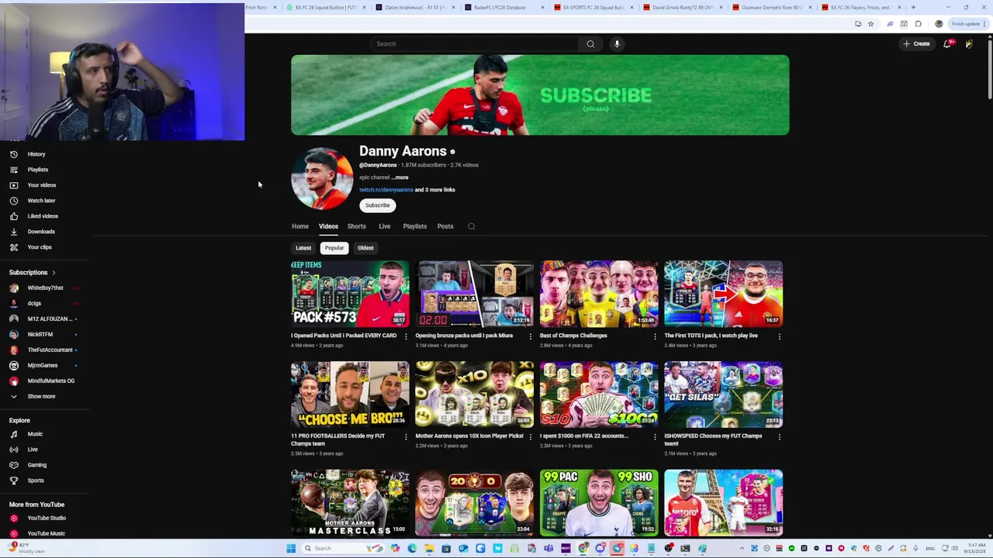This screenshot has height=558, width=993.
Task: Expand channel description with ...more
Action: point(400,177)
